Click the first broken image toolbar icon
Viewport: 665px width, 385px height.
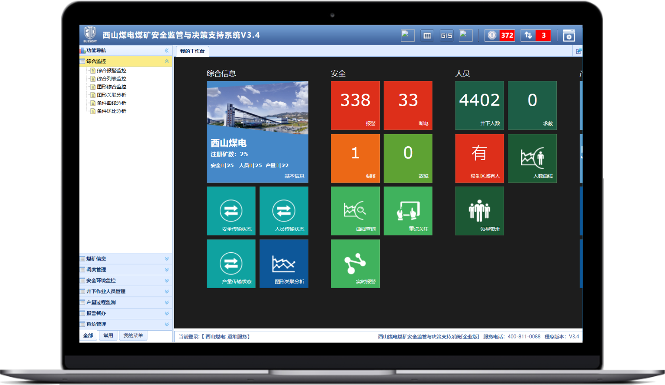tap(407, 35)
